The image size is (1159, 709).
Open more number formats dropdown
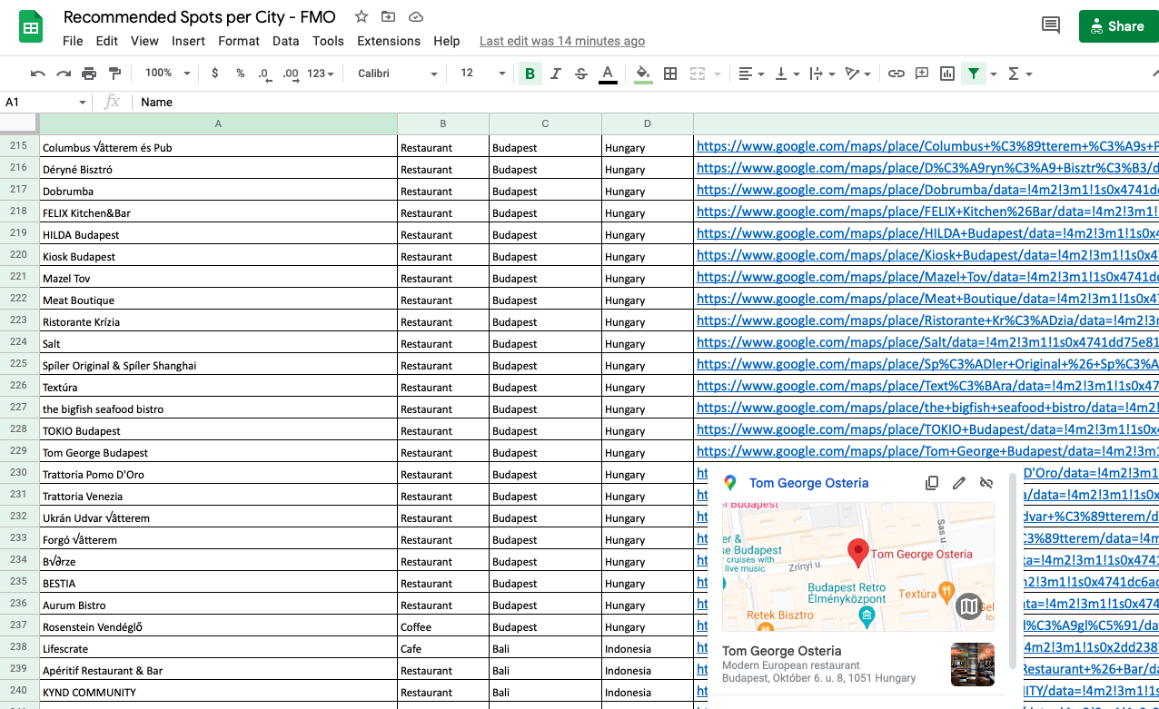(x=321, y=74)
